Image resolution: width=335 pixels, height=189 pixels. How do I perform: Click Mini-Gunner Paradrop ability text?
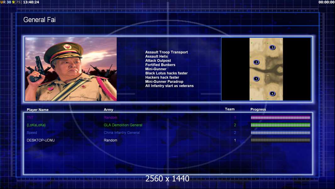pyautogui.click(x=164, y=82)
